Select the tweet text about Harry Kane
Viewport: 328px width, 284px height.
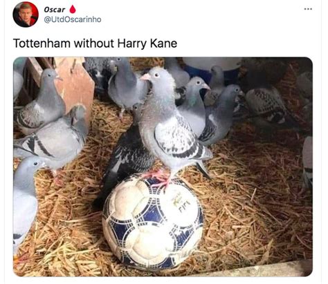[95, 44]
